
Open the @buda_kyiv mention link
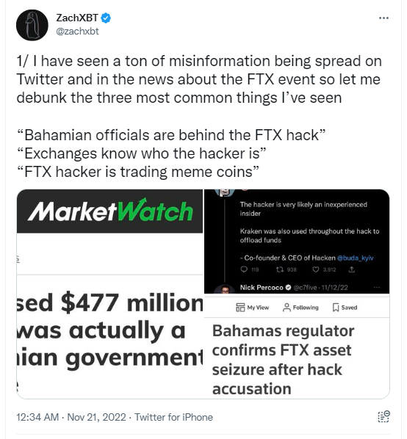tap(355, 258)
